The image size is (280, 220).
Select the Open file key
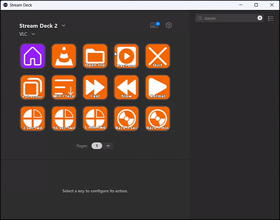(95, 56)
